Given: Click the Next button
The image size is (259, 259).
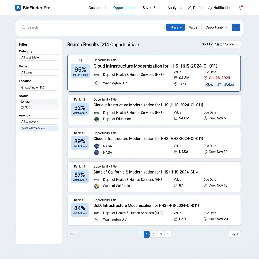Looking at the screenshot, I should [x=235, y=234].
